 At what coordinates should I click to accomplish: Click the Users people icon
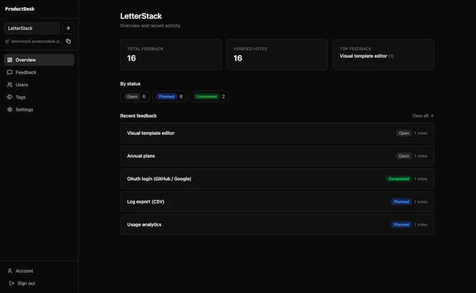pos(10,85)
